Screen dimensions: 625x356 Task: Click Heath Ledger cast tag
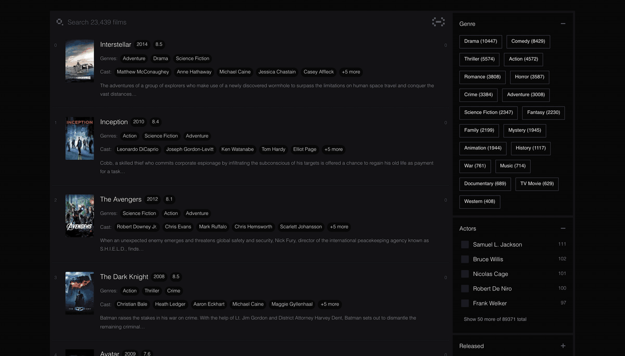170,304
